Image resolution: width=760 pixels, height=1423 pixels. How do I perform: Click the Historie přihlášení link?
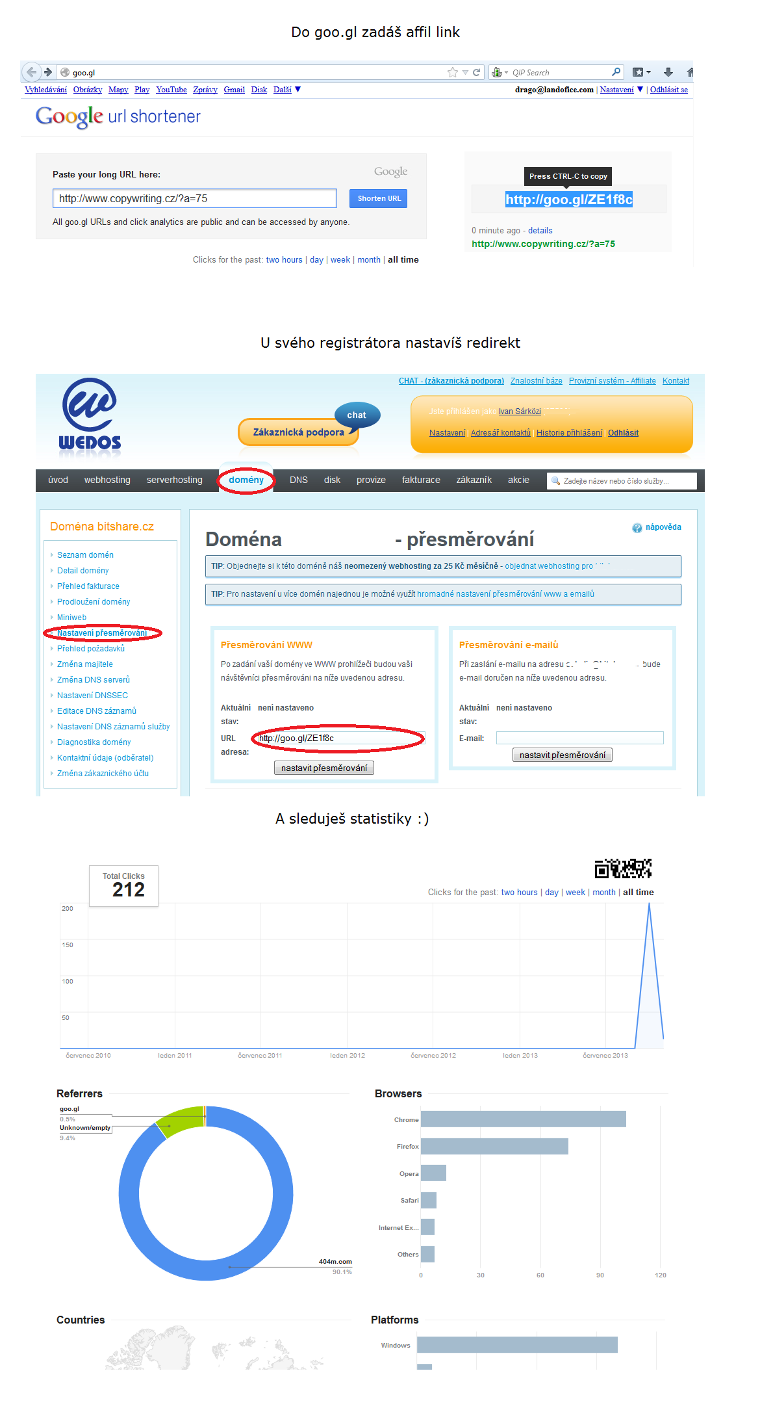point(570,433)
